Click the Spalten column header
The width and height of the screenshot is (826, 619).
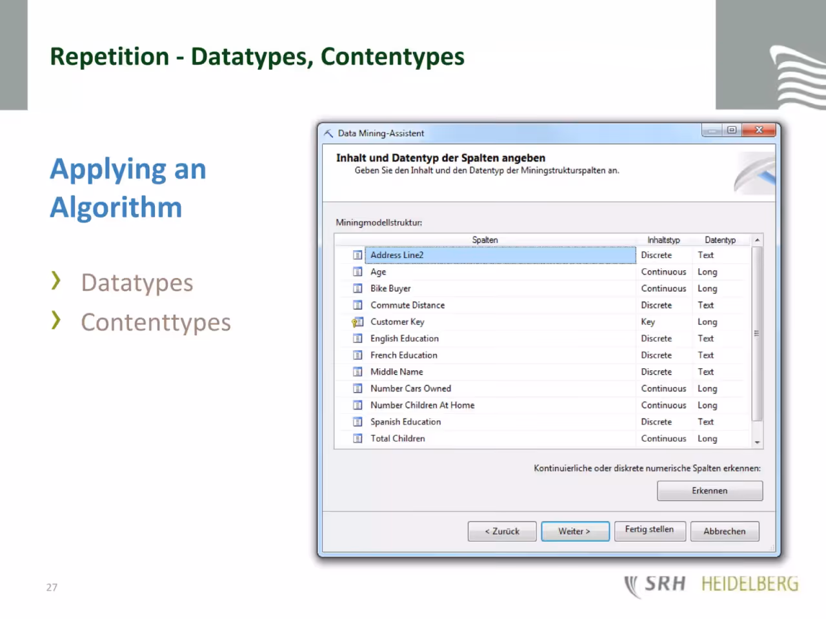[x=485, y=240]
